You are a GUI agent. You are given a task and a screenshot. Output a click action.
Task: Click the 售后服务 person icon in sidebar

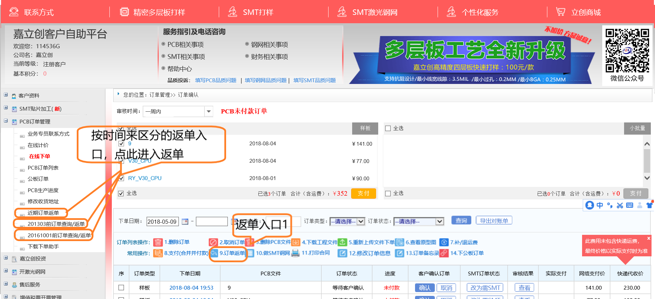14,285
